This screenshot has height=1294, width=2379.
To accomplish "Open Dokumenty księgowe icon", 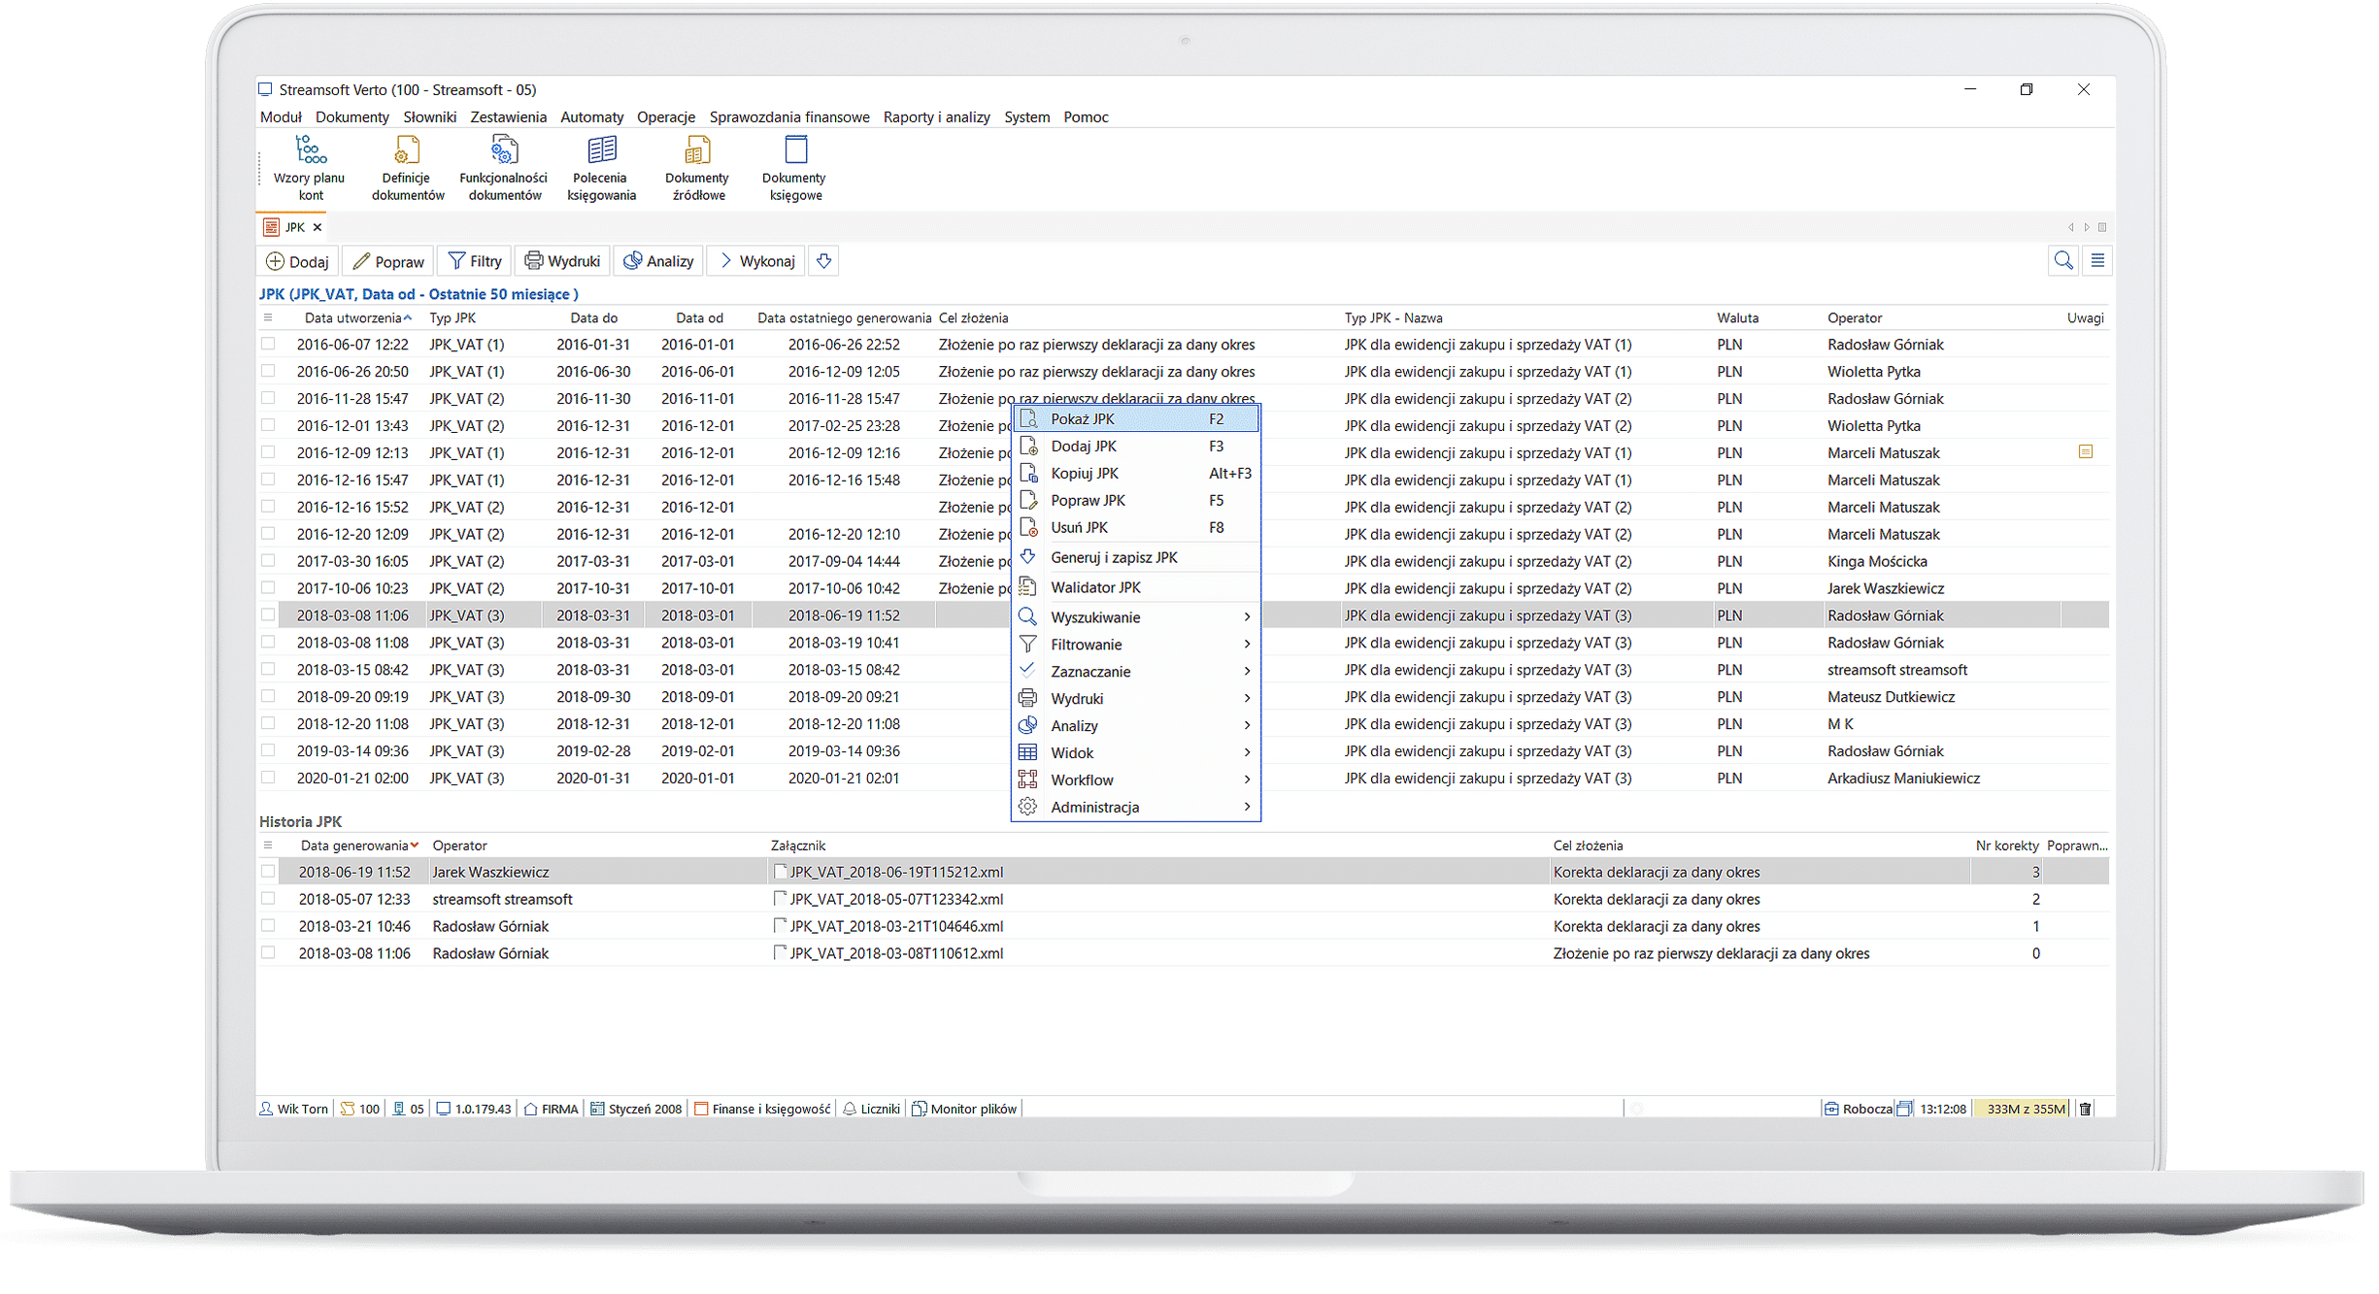I will pyautogui.click(x=794, y=168).
